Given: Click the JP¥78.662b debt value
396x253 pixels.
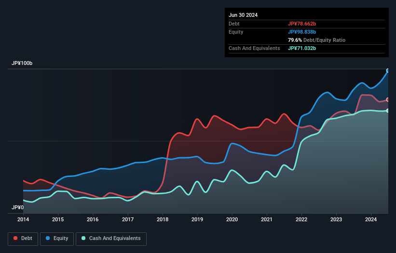Looking at the screenshot, I should 302,24.
